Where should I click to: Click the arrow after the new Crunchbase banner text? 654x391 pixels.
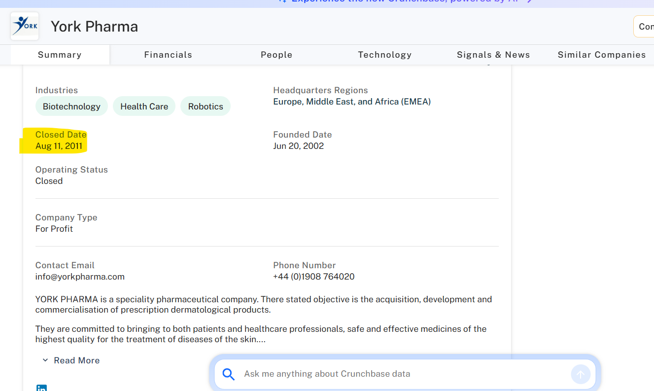tap(529, 1)
